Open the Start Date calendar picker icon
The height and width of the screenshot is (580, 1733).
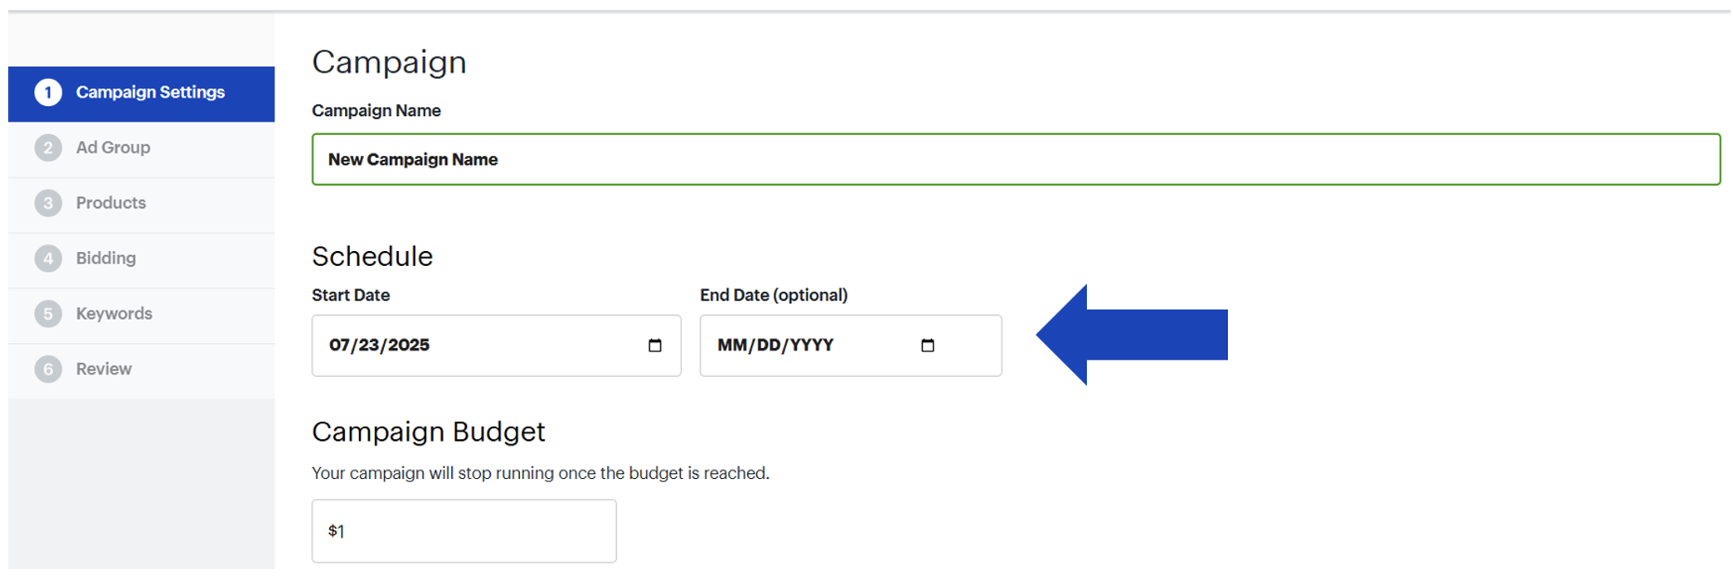tap(655, 346)
